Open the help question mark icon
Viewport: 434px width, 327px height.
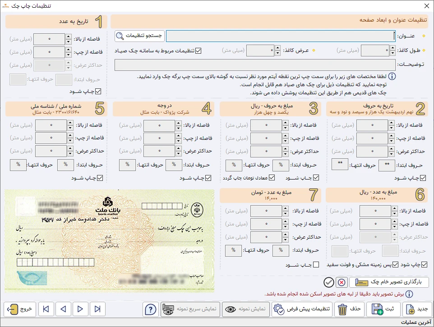coord(150,309)
